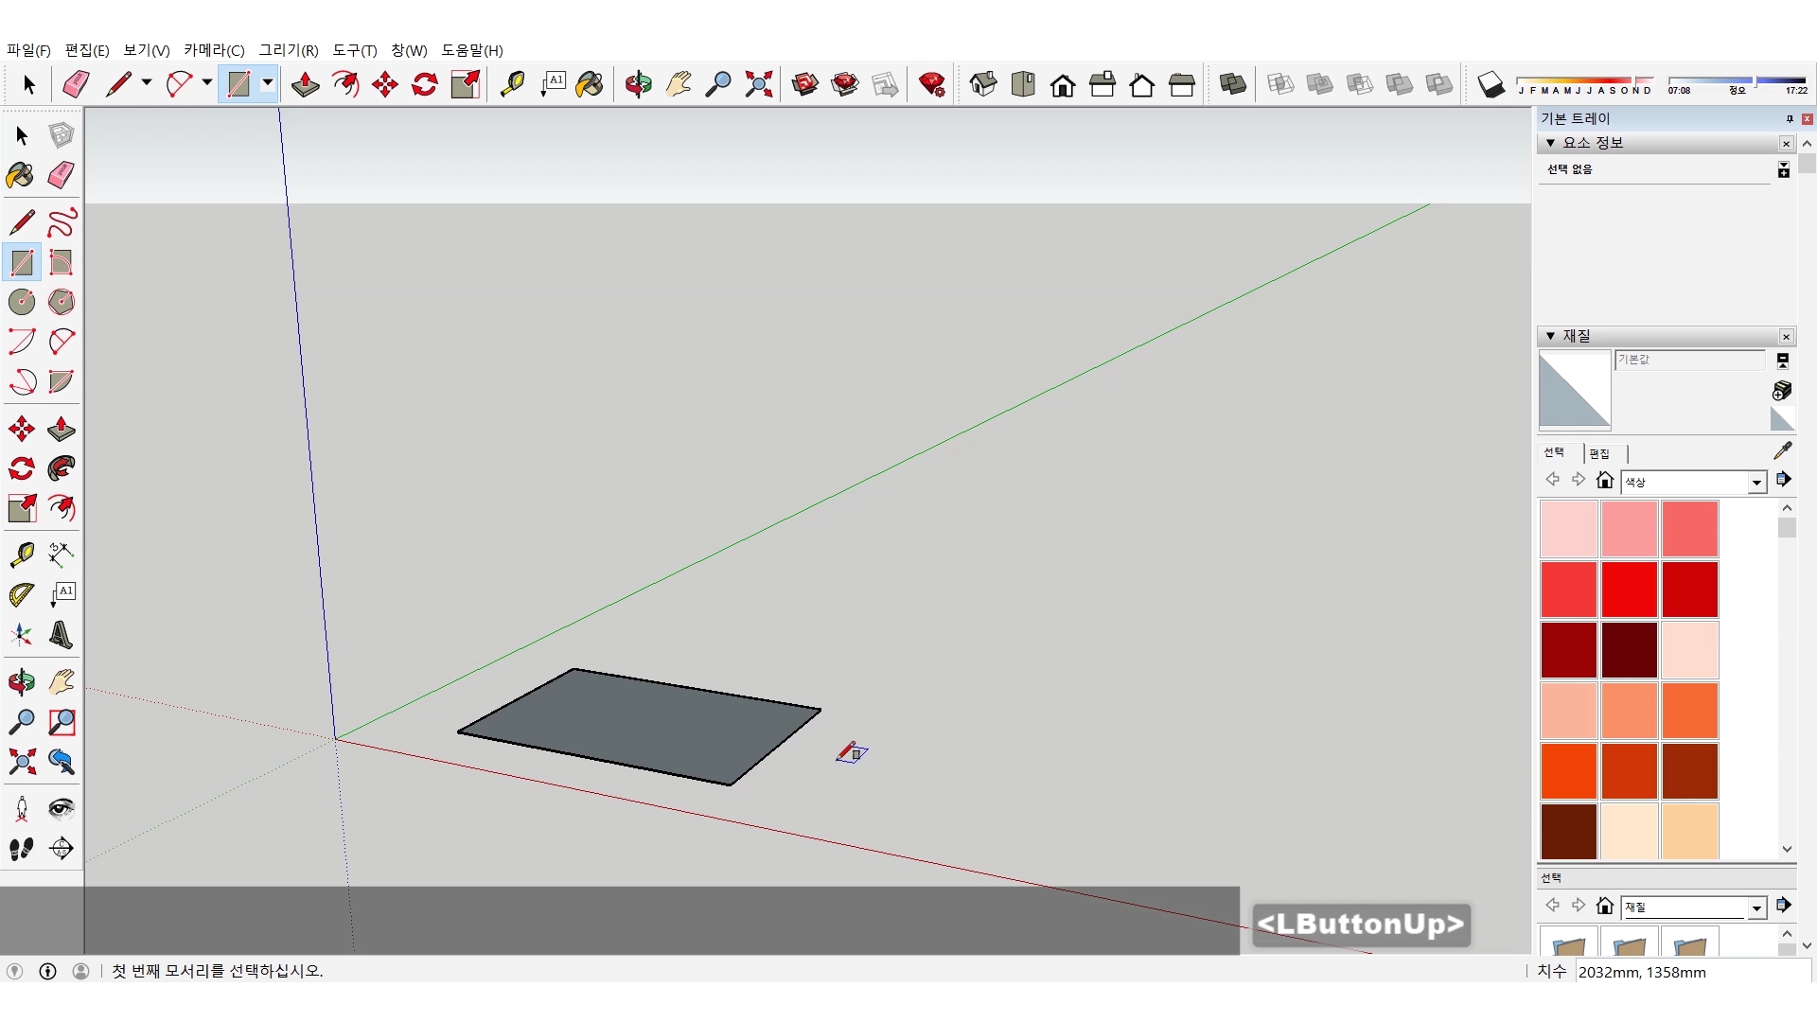Switch to the 편집 tab in materials

tap(1599, 453)
